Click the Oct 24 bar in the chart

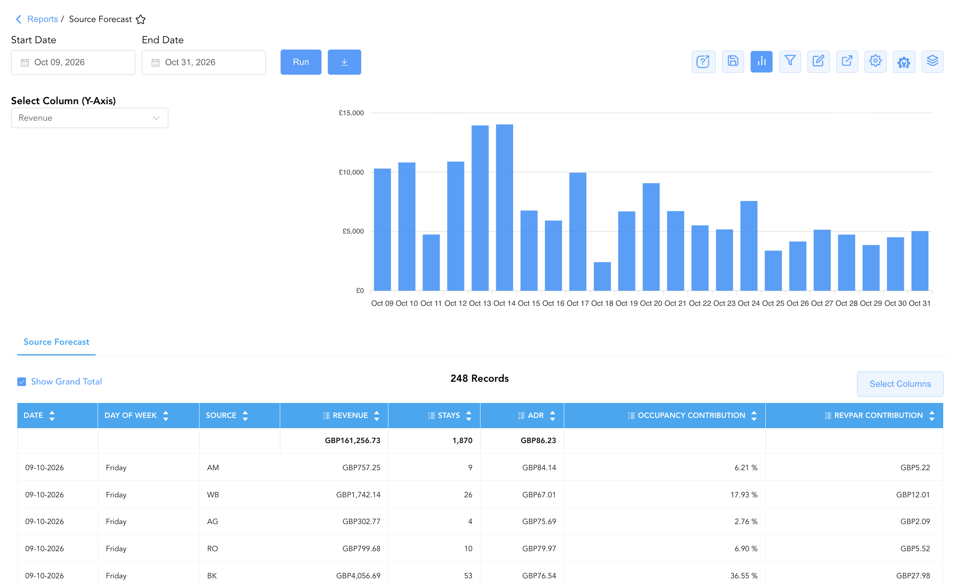749,246
